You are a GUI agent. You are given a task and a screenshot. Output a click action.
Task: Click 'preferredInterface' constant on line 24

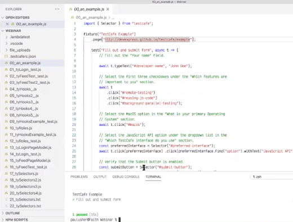coord(128,146)
